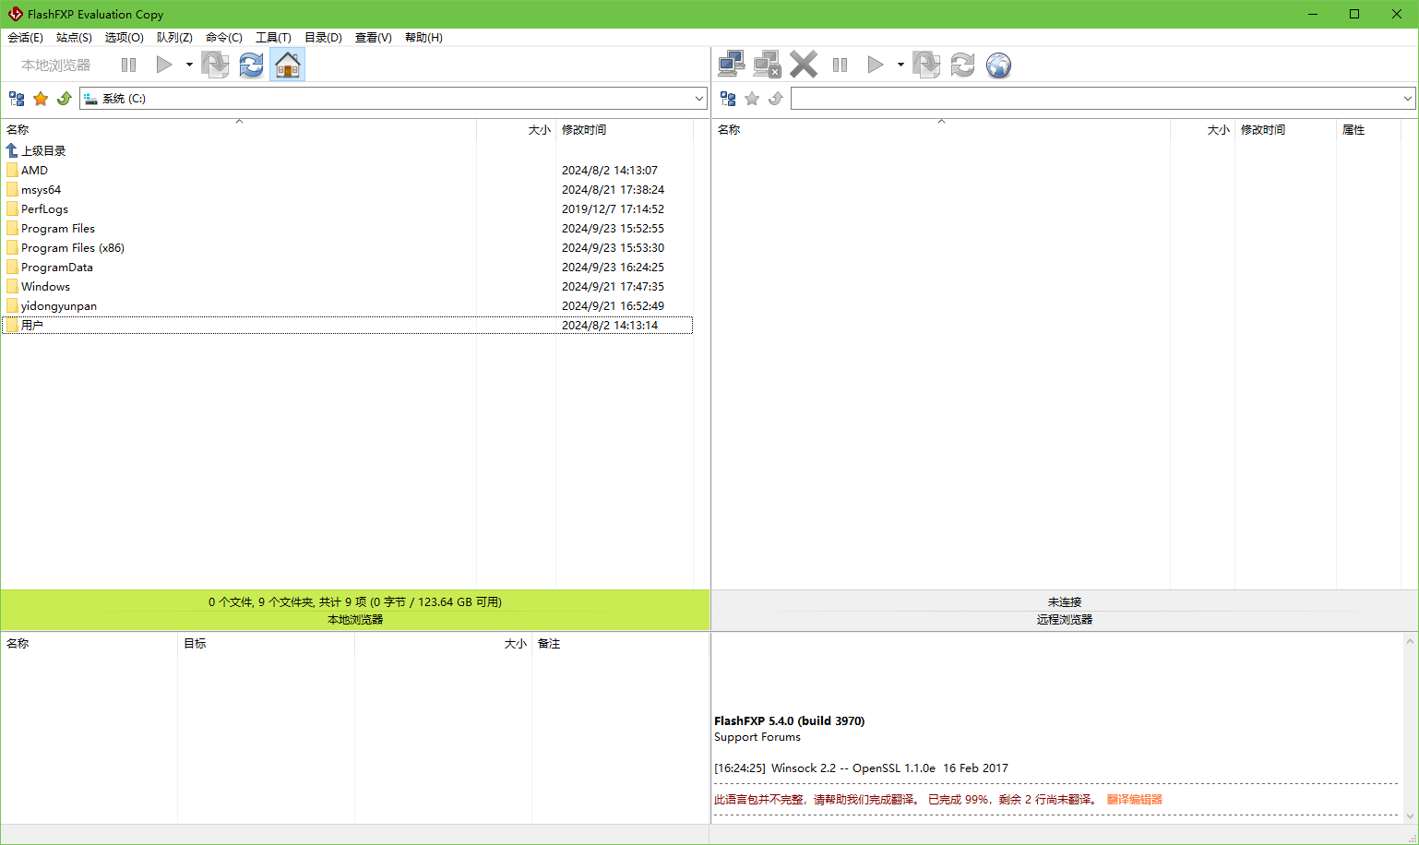The image size is (1419, 845).
Task: Click the house icon in local toolbar
Action: pyautogui.click(x=288, y=65)
